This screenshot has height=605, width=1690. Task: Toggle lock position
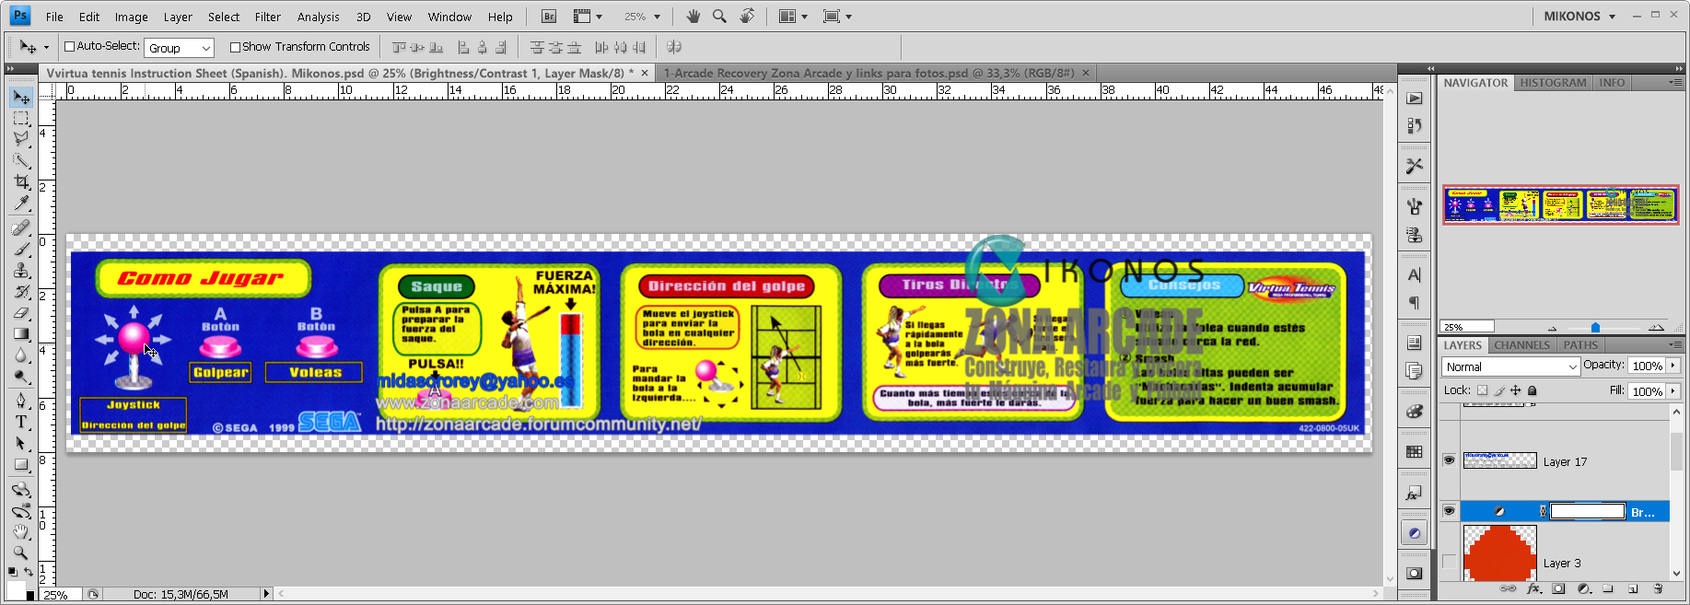pos(1516,390)
